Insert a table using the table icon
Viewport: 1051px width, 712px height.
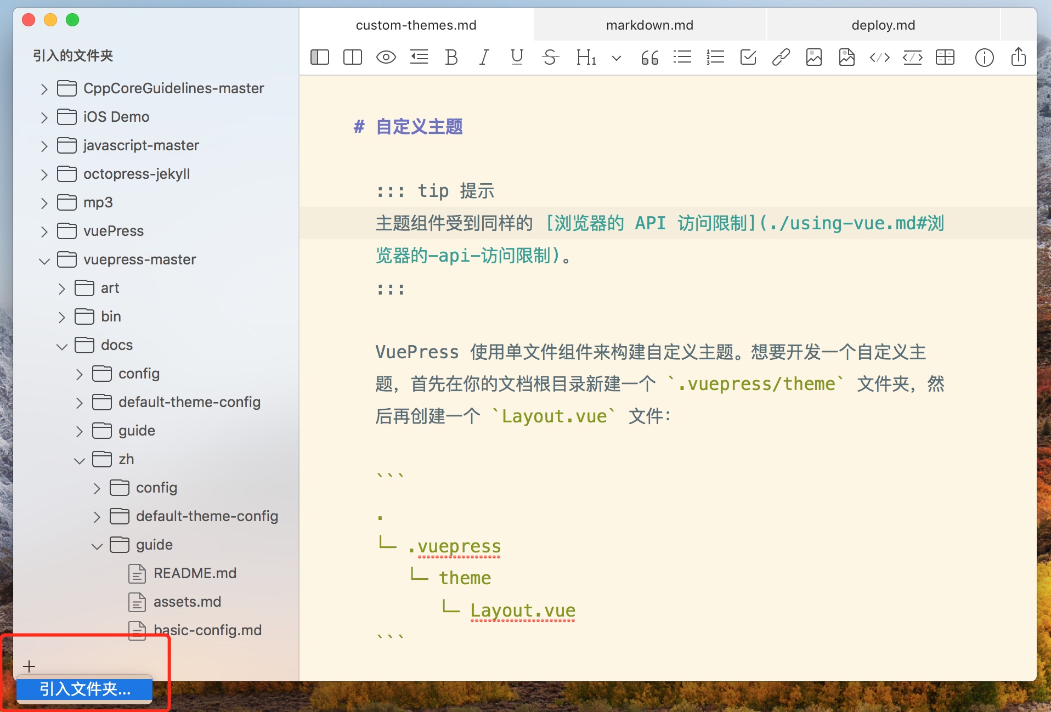pos(945,57)
